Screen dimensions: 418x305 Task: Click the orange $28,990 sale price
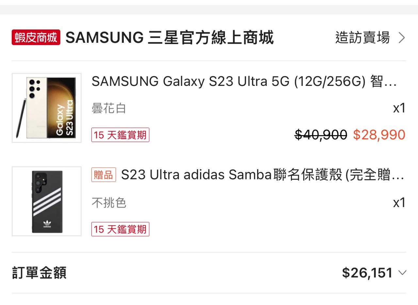pos(379,135)
